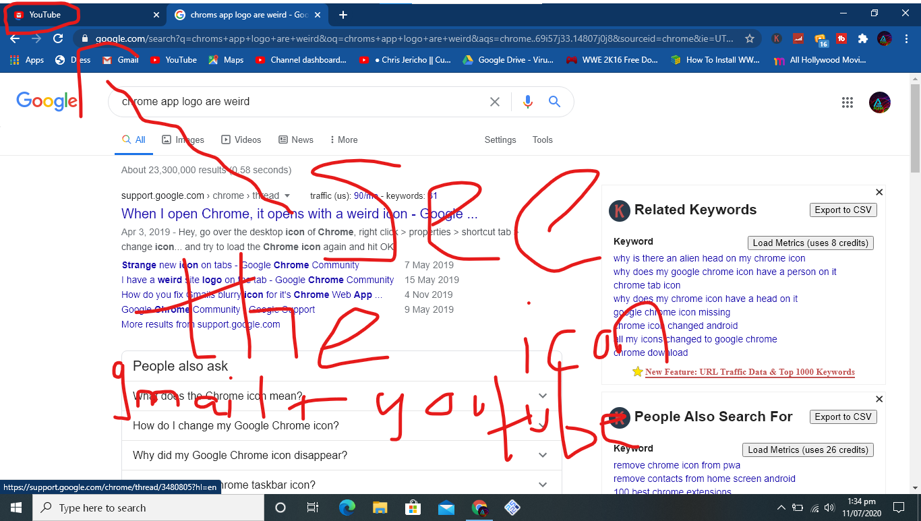Open Mail app from taskbar

[446, 508]
